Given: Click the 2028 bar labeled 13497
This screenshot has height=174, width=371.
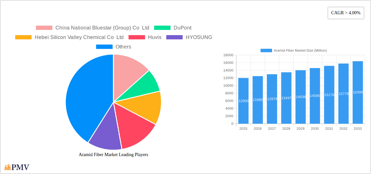Looking at the screenshot, I should pos(286,98).
